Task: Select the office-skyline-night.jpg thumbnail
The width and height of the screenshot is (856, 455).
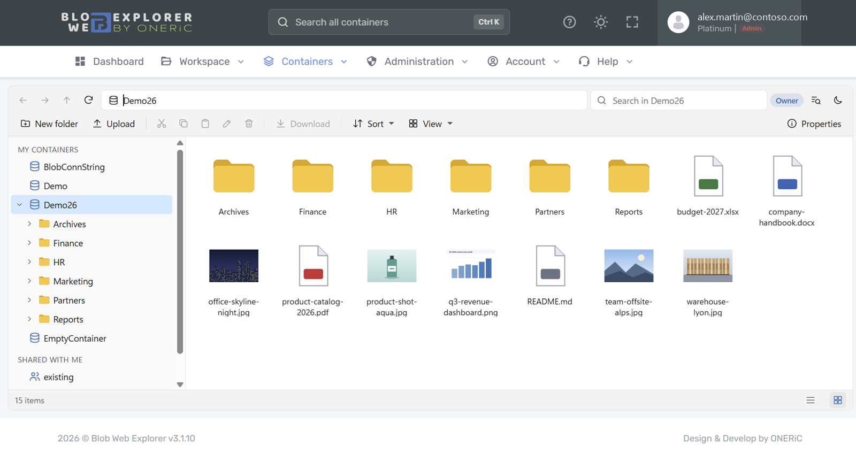Action: (x=234, y=266)
